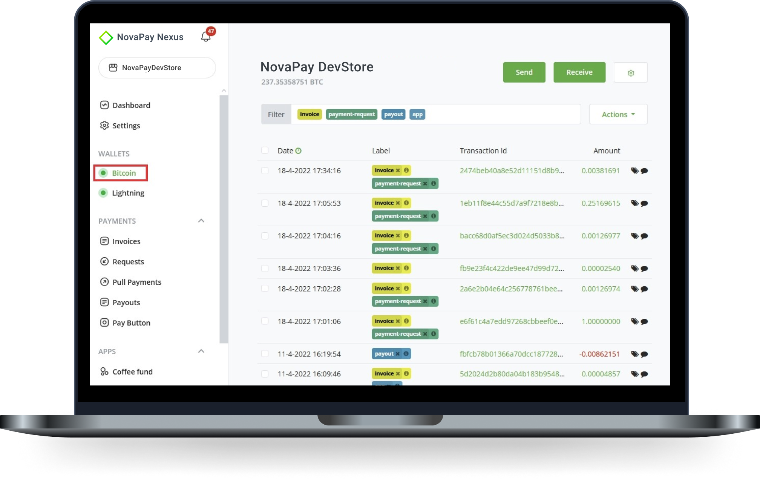Open wallet settings gear button
The image size is (760, 479).
point(631,72)
